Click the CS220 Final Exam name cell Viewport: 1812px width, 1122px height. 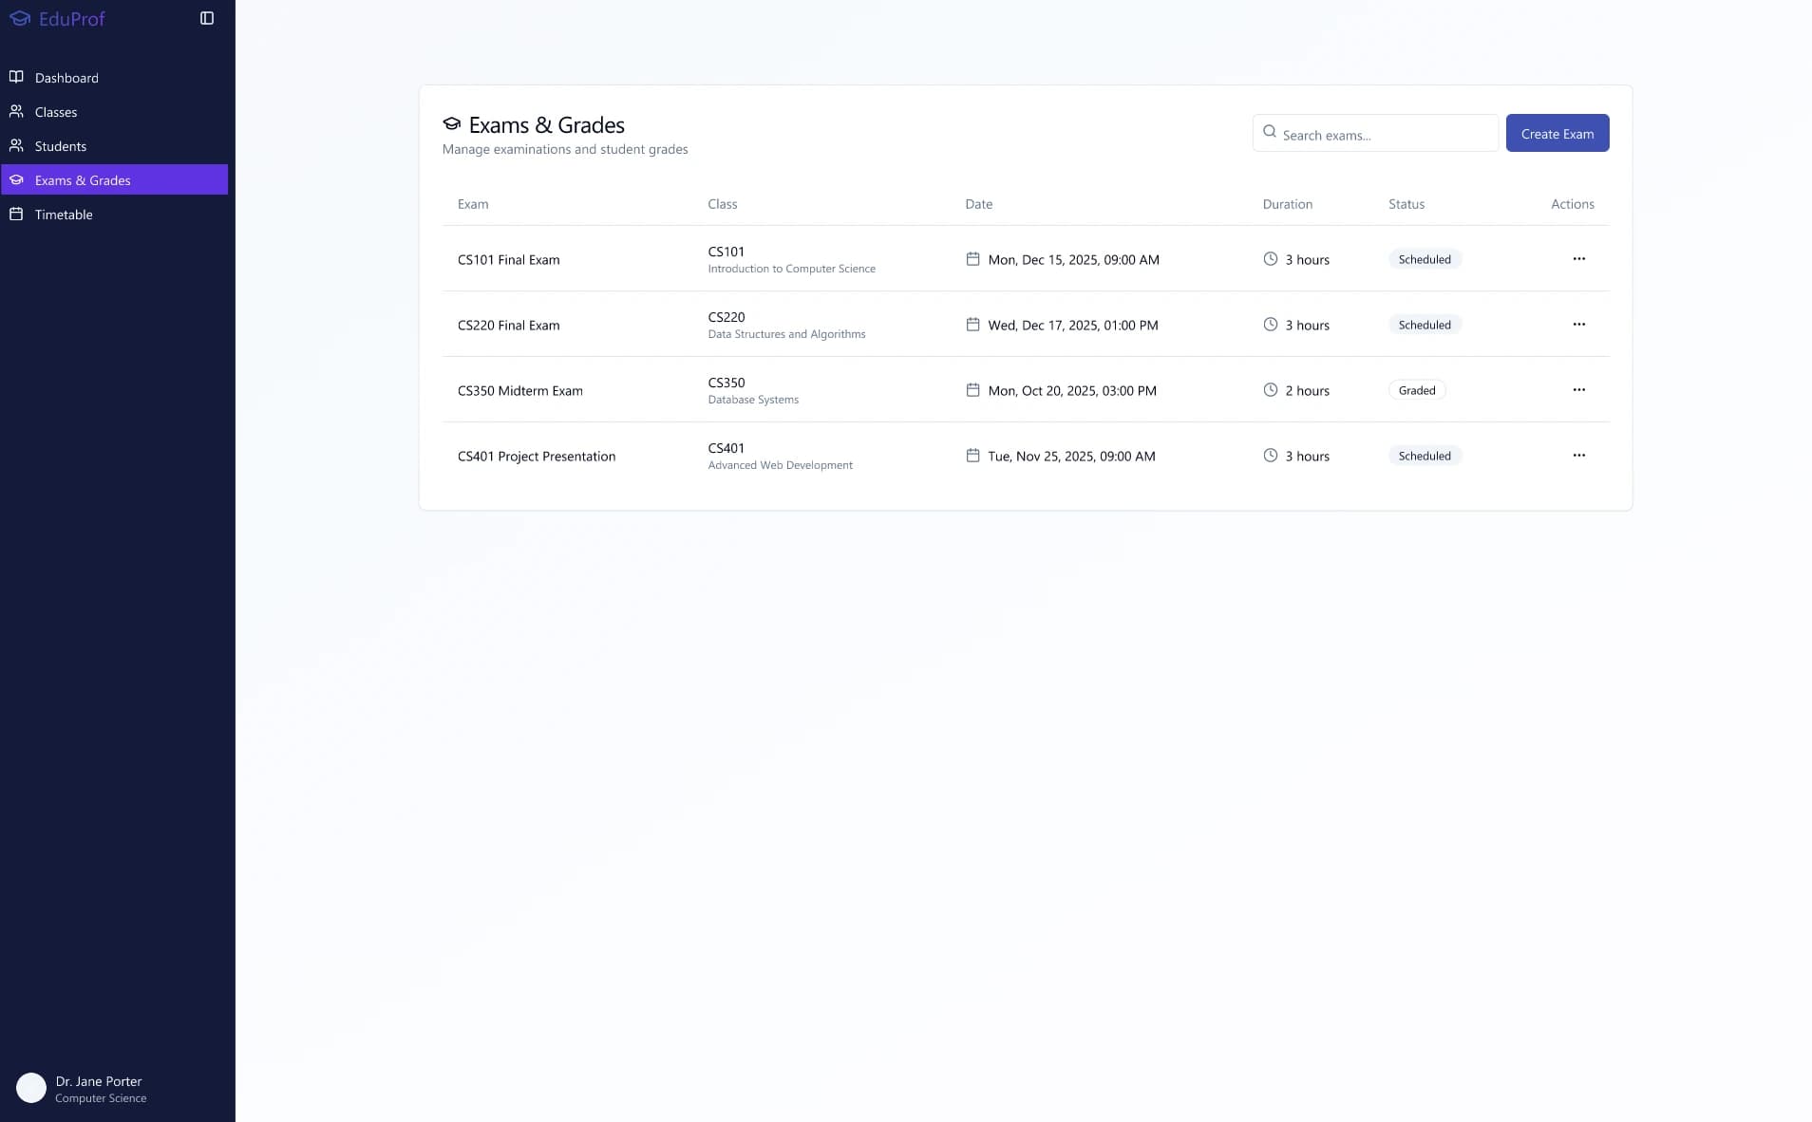tap(509, 325)
